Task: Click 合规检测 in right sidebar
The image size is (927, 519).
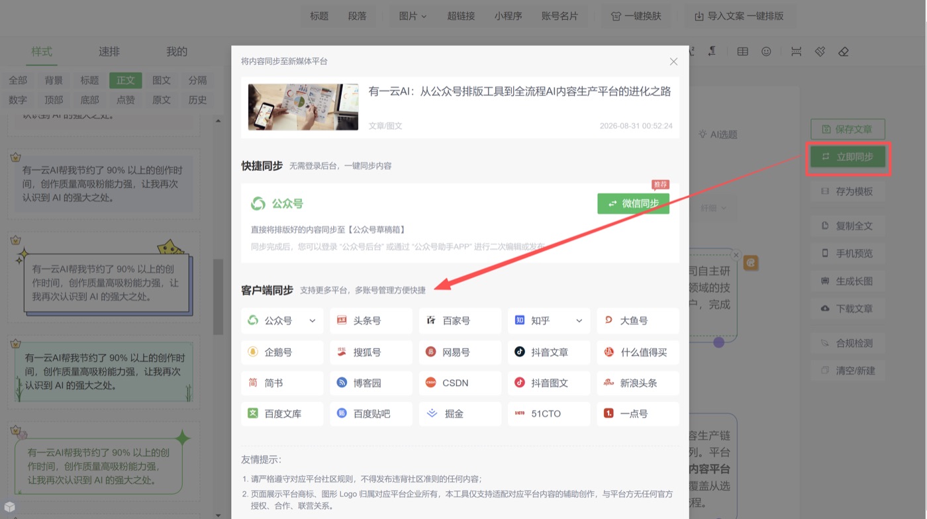Action: click(848, 344)
